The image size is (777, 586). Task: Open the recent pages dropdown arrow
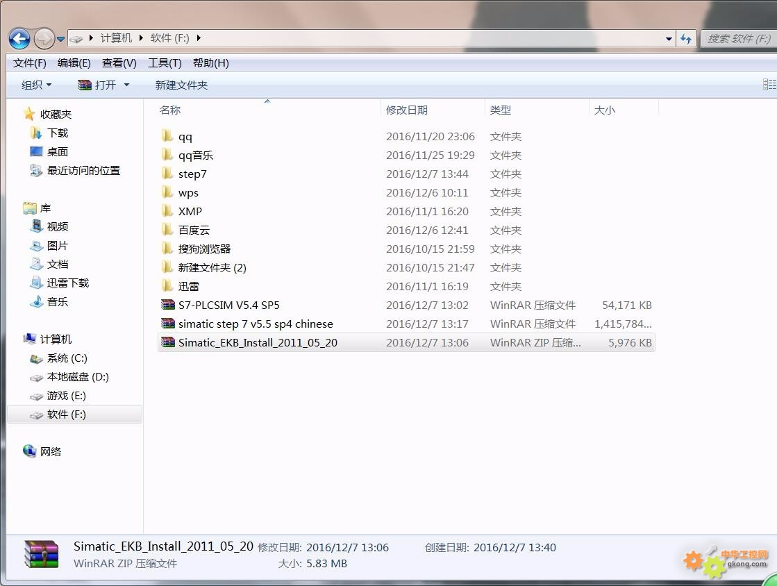[60, 39]
